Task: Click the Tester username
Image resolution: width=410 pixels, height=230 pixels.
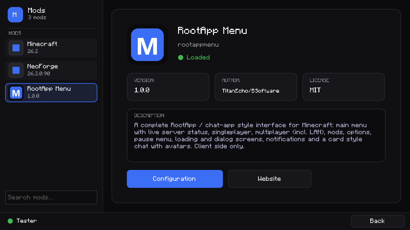Action: click(27, 221)
